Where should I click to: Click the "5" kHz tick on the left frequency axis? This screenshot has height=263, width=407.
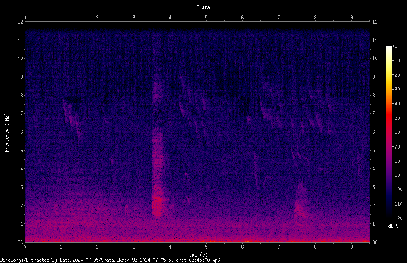pos(22,151)
